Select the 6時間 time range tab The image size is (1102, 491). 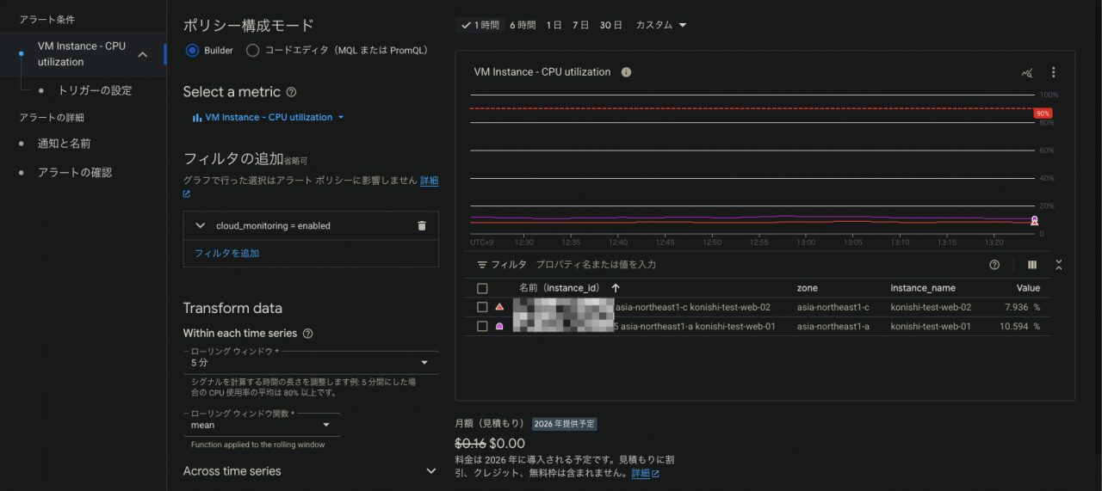(x=522, y=25)
